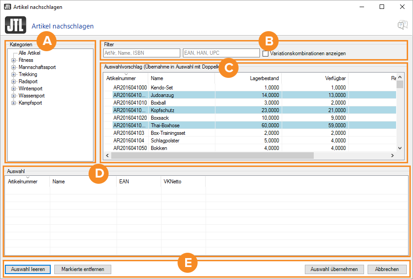Expand the Kampfsport category node

pos(13,103)
